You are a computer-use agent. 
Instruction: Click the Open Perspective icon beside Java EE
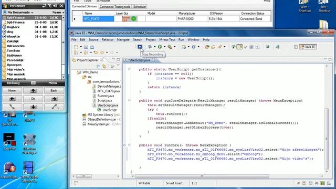(x=296, y=47)
